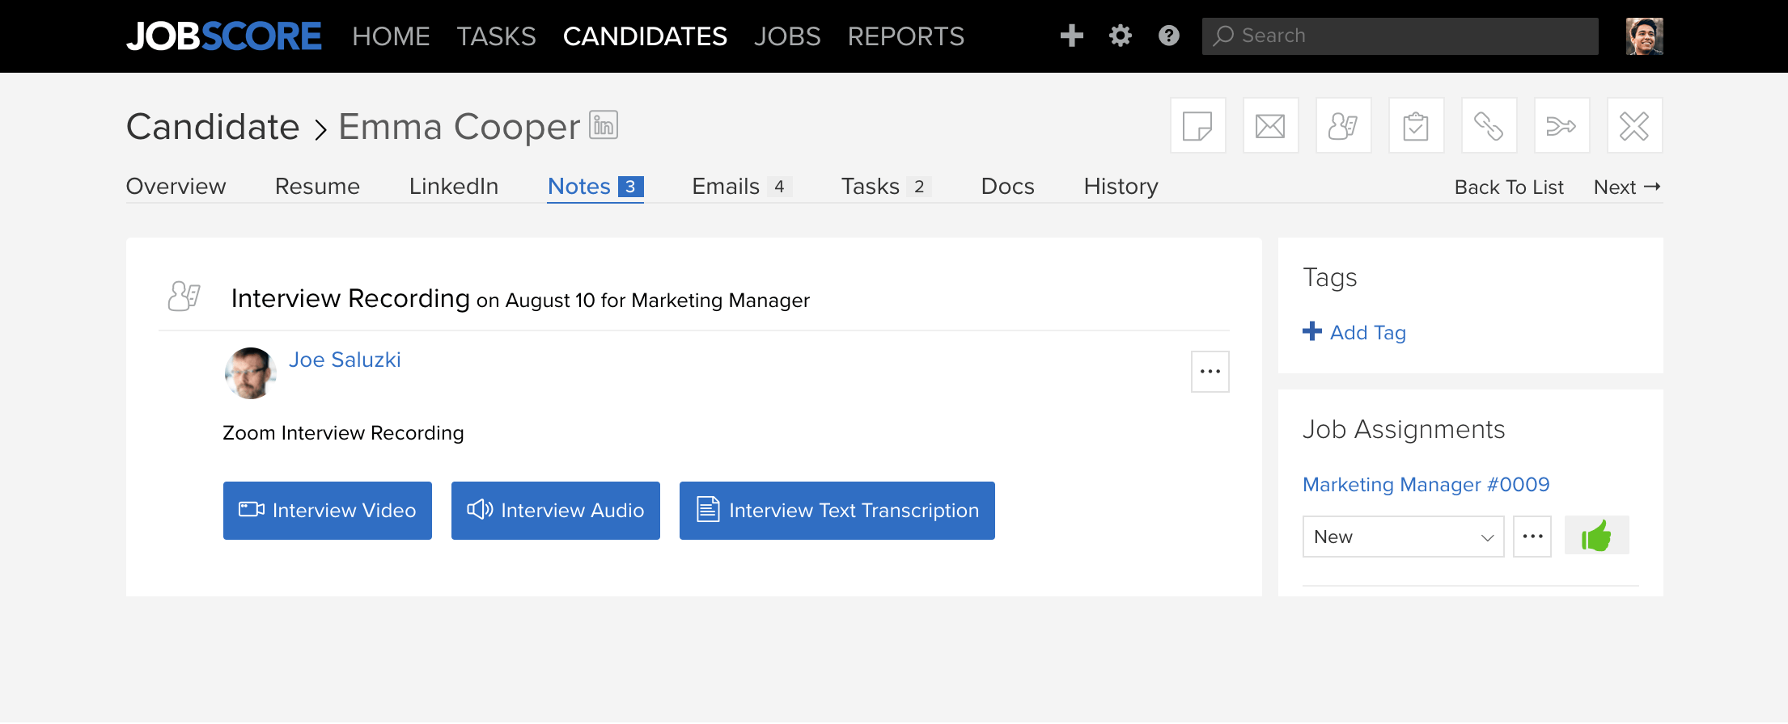Open JOBS in top navigation

click(787, 36)
